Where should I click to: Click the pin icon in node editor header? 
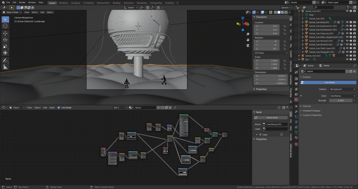point(175,107)
